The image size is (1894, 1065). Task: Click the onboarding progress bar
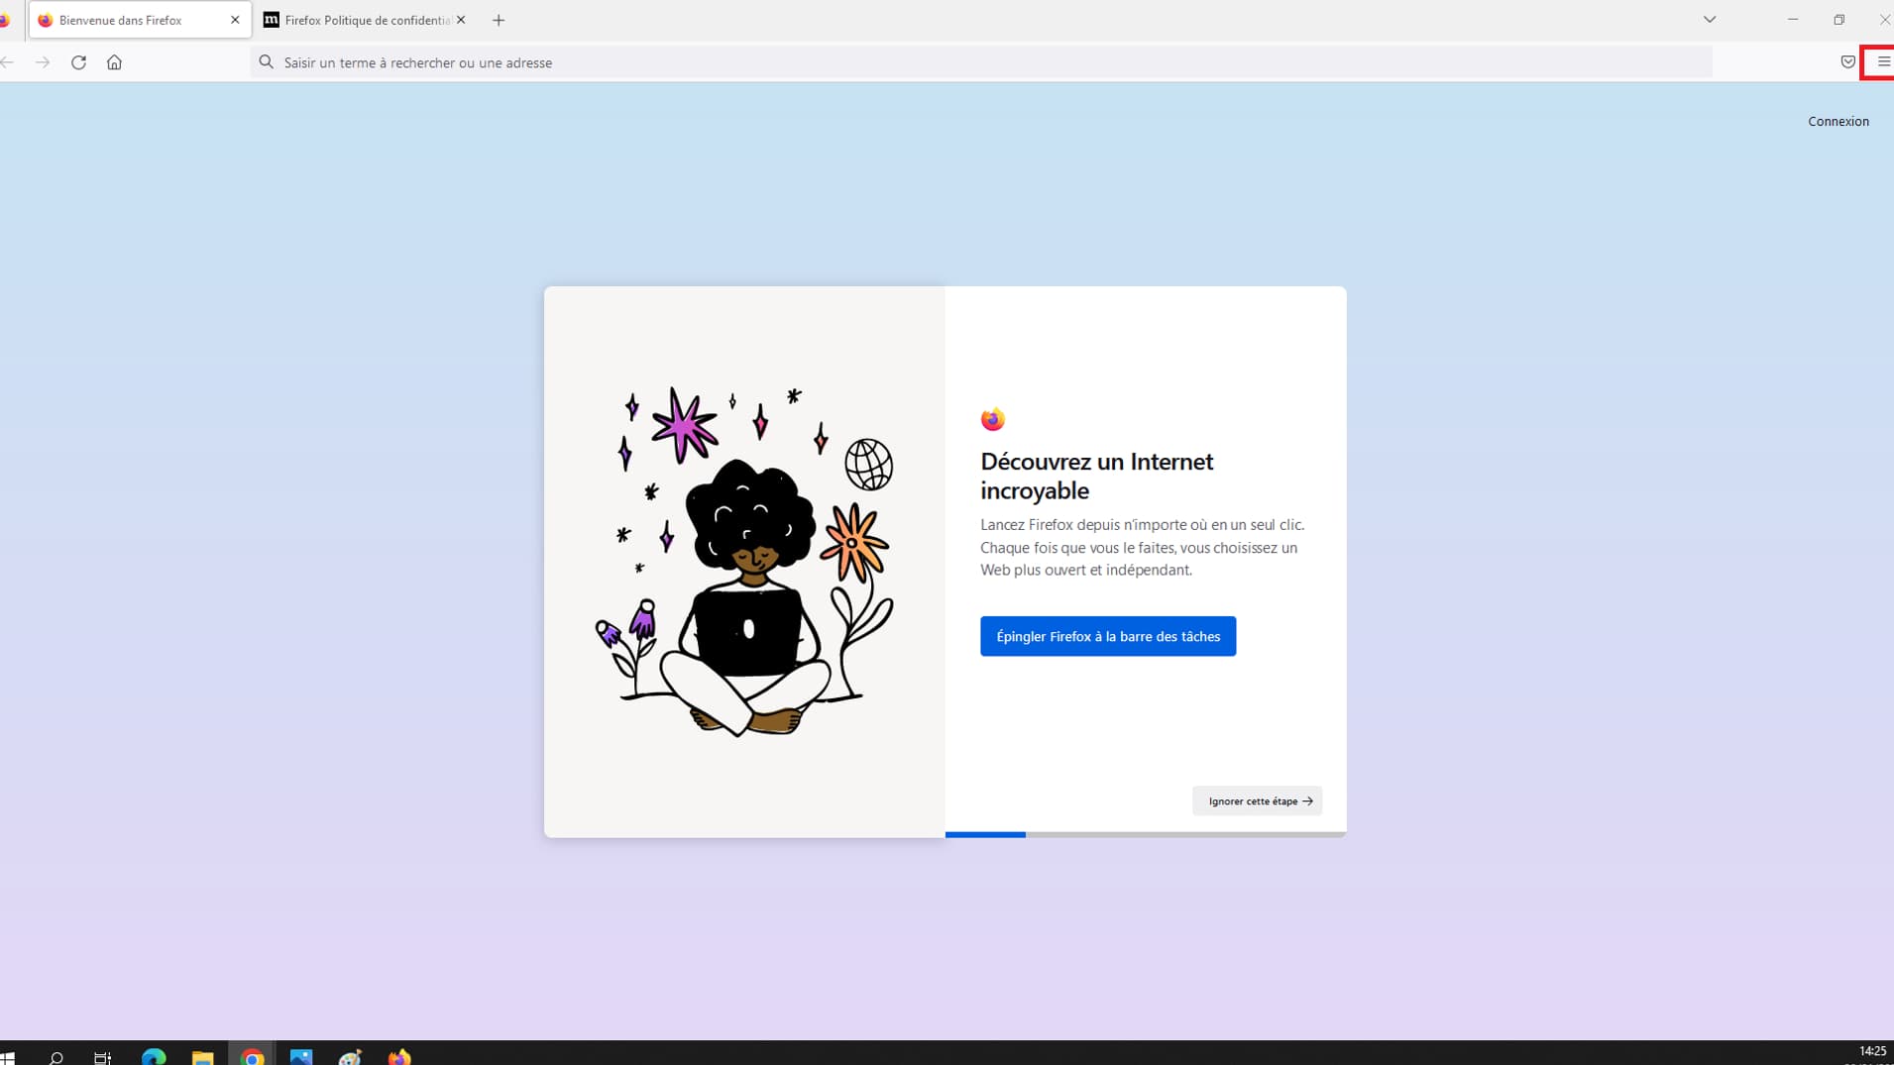(1146, 834)
